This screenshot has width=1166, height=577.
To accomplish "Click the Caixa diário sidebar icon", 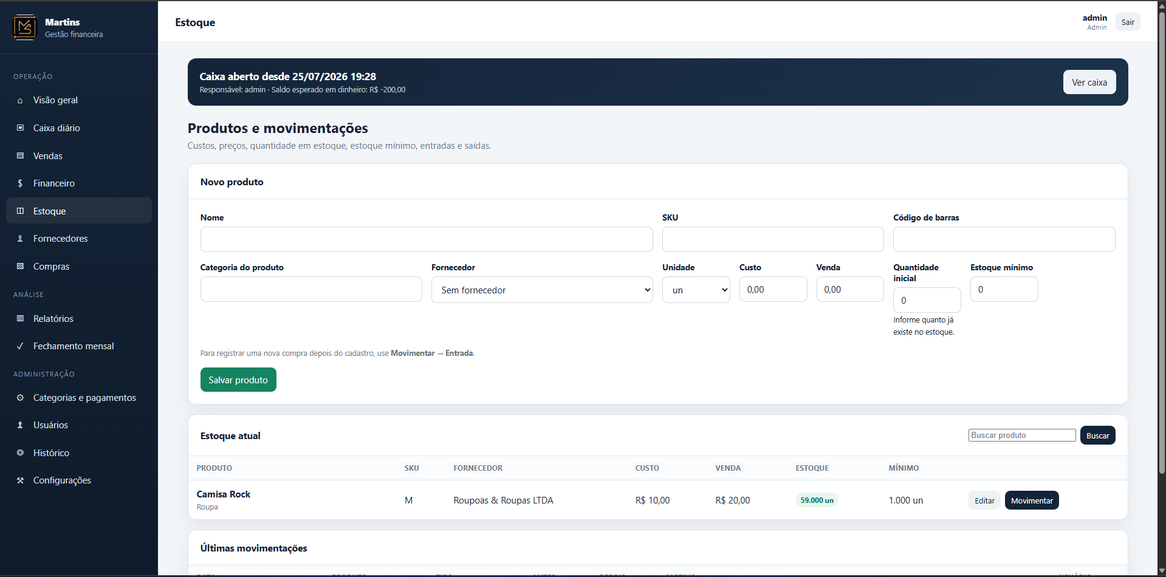I will pos(20,128).
